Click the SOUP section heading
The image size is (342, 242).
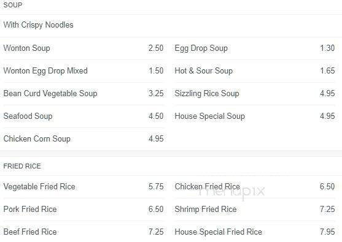click(13, 5)
